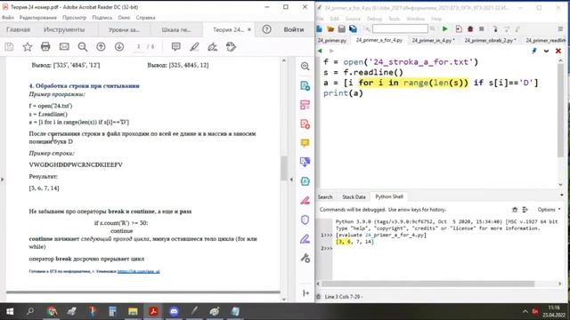Image resolution: width=570 pixels, height=320 pixels.
Task: Start debugging with the bug icon
Action: [x=470, y=29]
